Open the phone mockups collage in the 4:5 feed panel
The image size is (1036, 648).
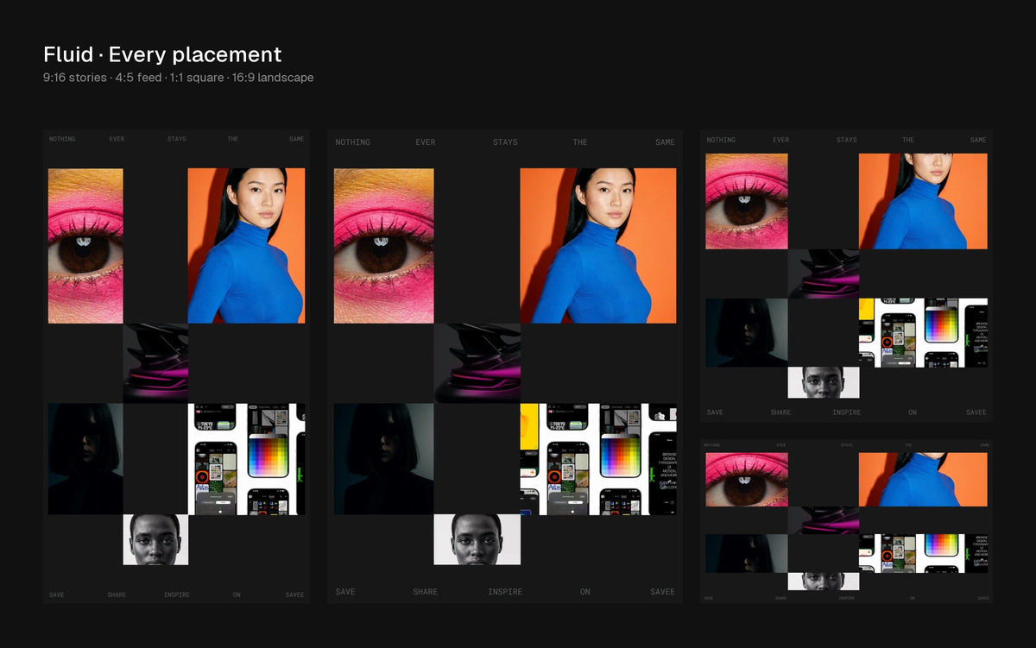click(x=598, y=459)
